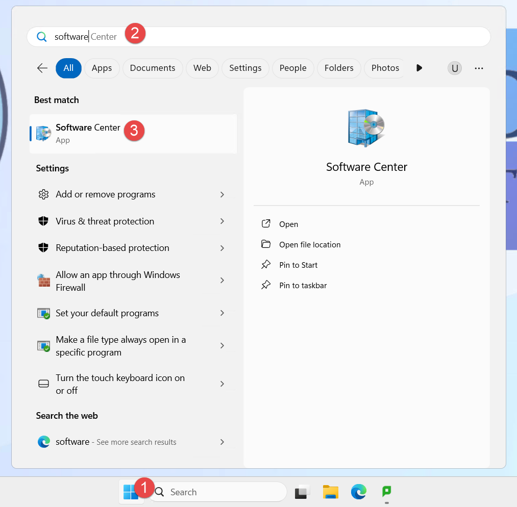Switch to the Web filter tab
517x507 pixels.
[x=202, y=68]
